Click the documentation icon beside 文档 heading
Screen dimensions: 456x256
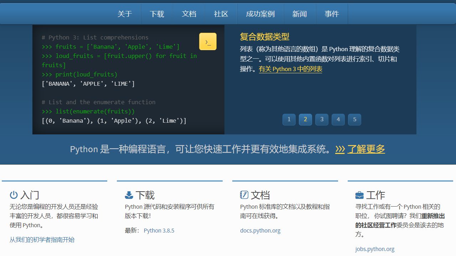click(244, 195)
